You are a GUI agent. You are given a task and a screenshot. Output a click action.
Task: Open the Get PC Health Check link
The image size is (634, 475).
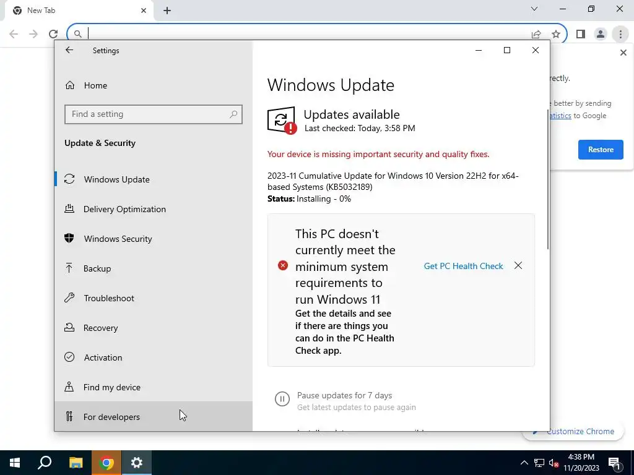point(463,266)
